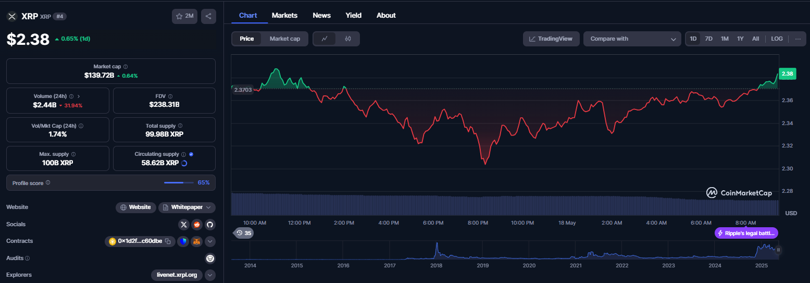Show info tooltip for Max. supply

pos(73,154)
